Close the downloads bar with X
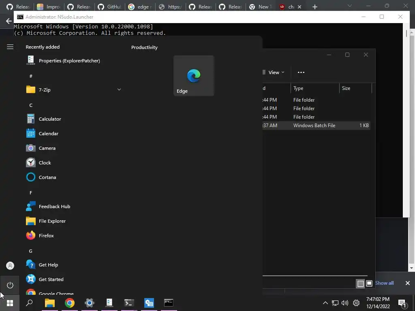 coord(408,283)
